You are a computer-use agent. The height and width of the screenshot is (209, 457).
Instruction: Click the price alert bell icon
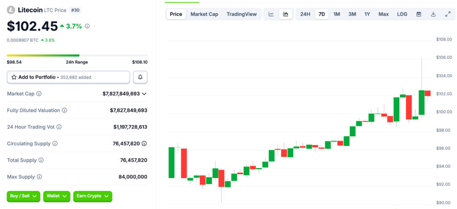pyautogui.click(x=140, y=77)
